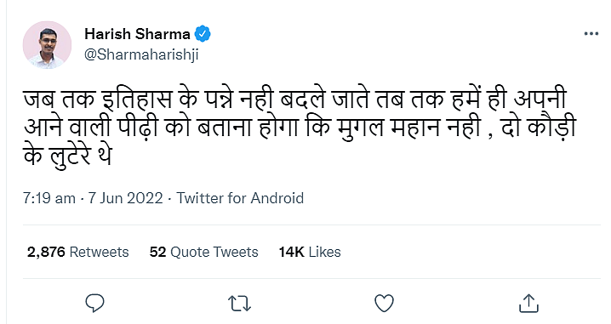
Task: Click the reply speech bubble icon
Action: click(94, 303)
